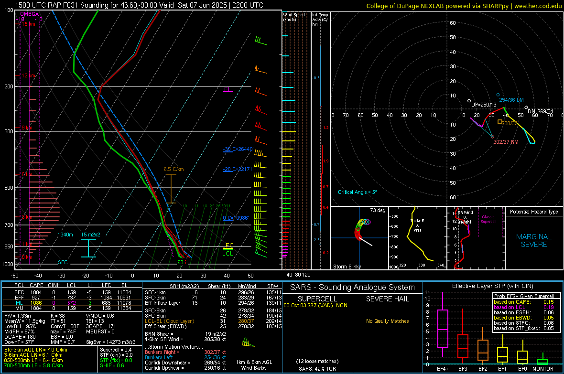The image size is (564, 374).
Task: Click the magenta EL label on skew-T
Action: click(x=228, y=89)
